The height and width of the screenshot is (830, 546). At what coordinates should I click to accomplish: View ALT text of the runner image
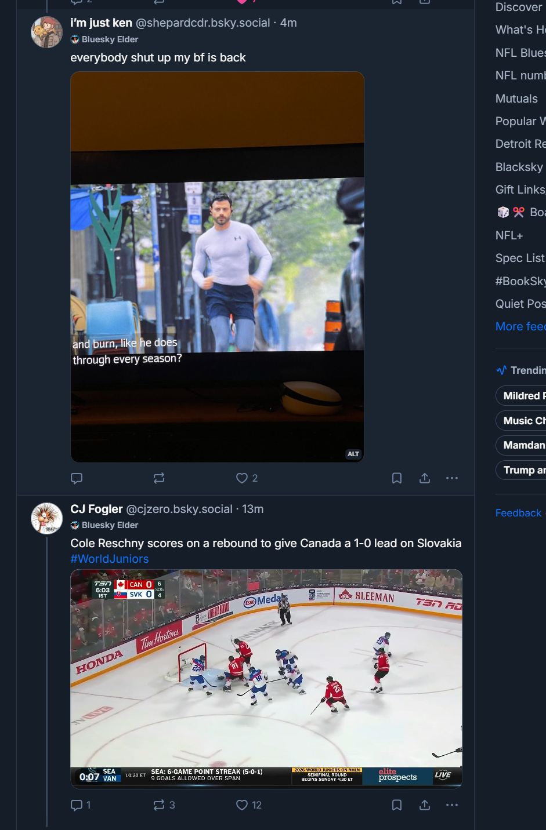(353, 454)
